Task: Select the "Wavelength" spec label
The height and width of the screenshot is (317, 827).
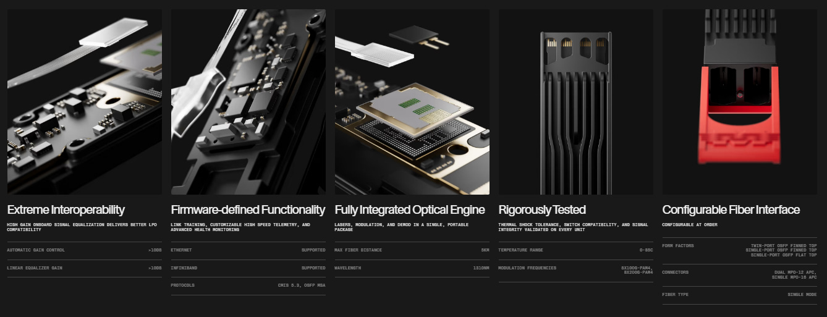Action: (348, 268)
